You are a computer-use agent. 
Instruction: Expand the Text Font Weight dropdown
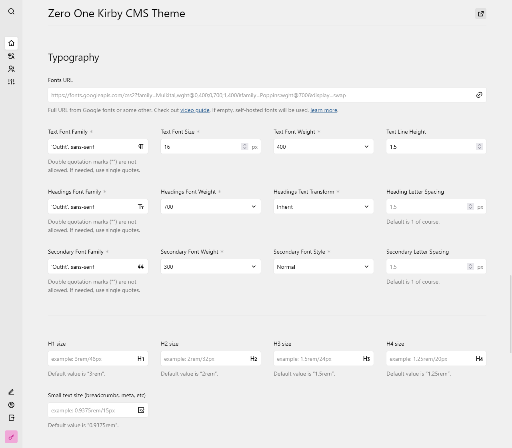[x=323, y=147]
